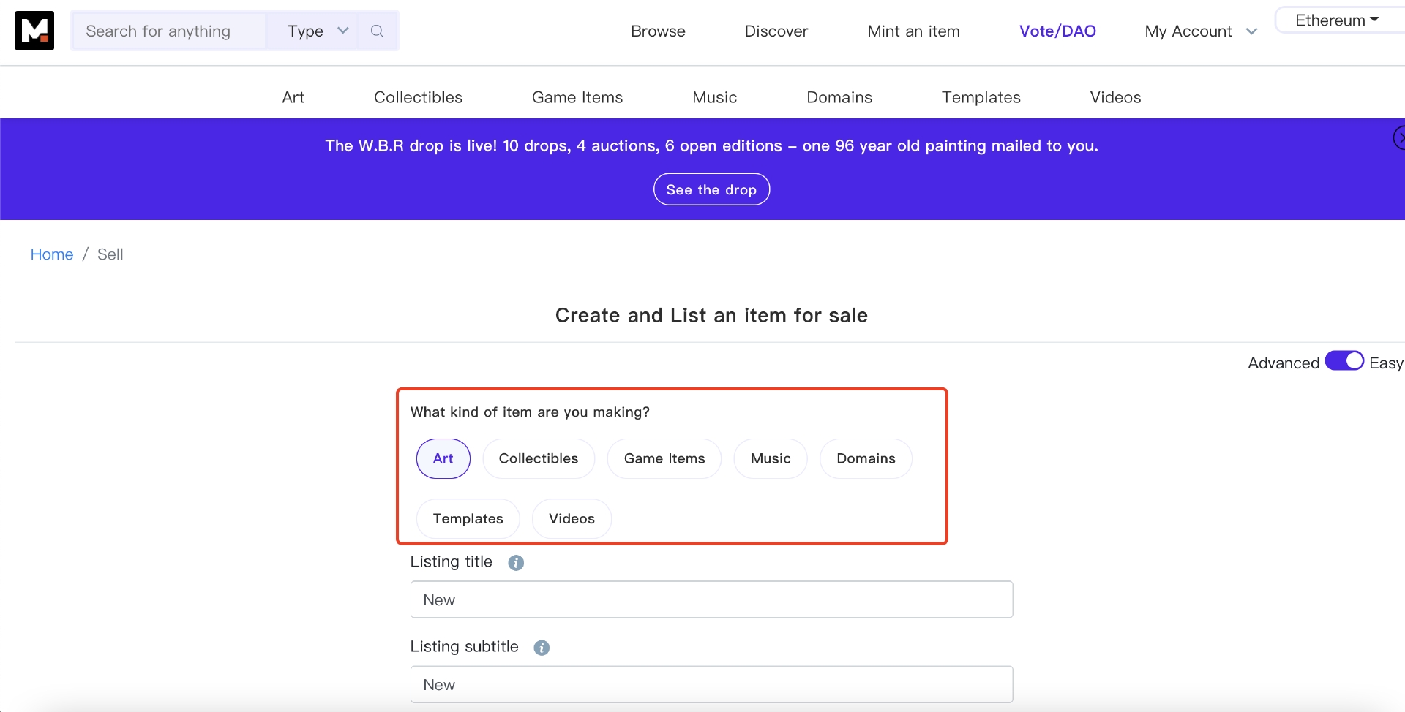Open Game Items category in navigation bar
Screen dimensions: 1405x712
(577, 97)
